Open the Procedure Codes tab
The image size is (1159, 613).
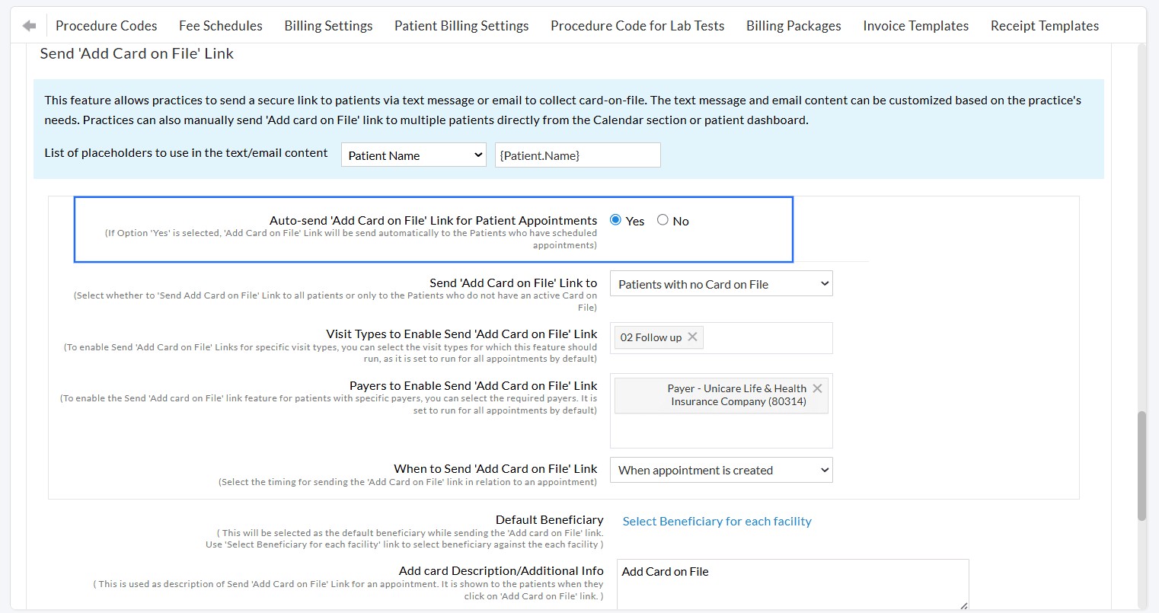[x=107, y=26]
